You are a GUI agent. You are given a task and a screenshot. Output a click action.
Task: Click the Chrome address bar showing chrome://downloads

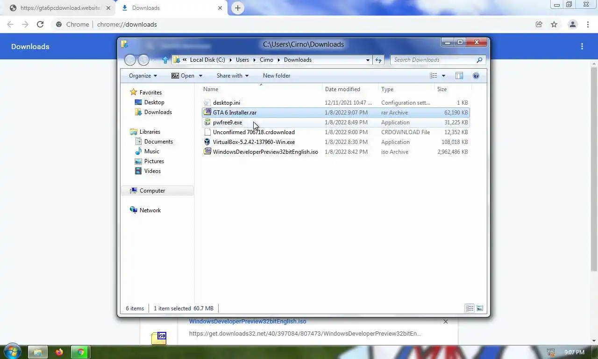[x=299, y=24]
